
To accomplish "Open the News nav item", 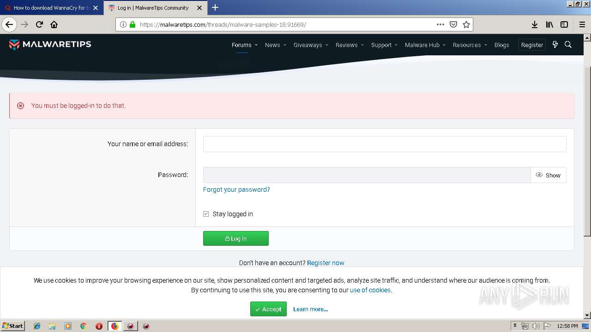I will pyautogui.click(x=272, y=45).
